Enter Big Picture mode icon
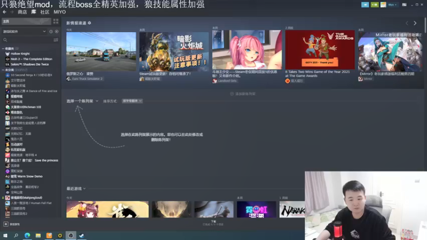Viewport: 427px width, 240px height. click(404, 5)
